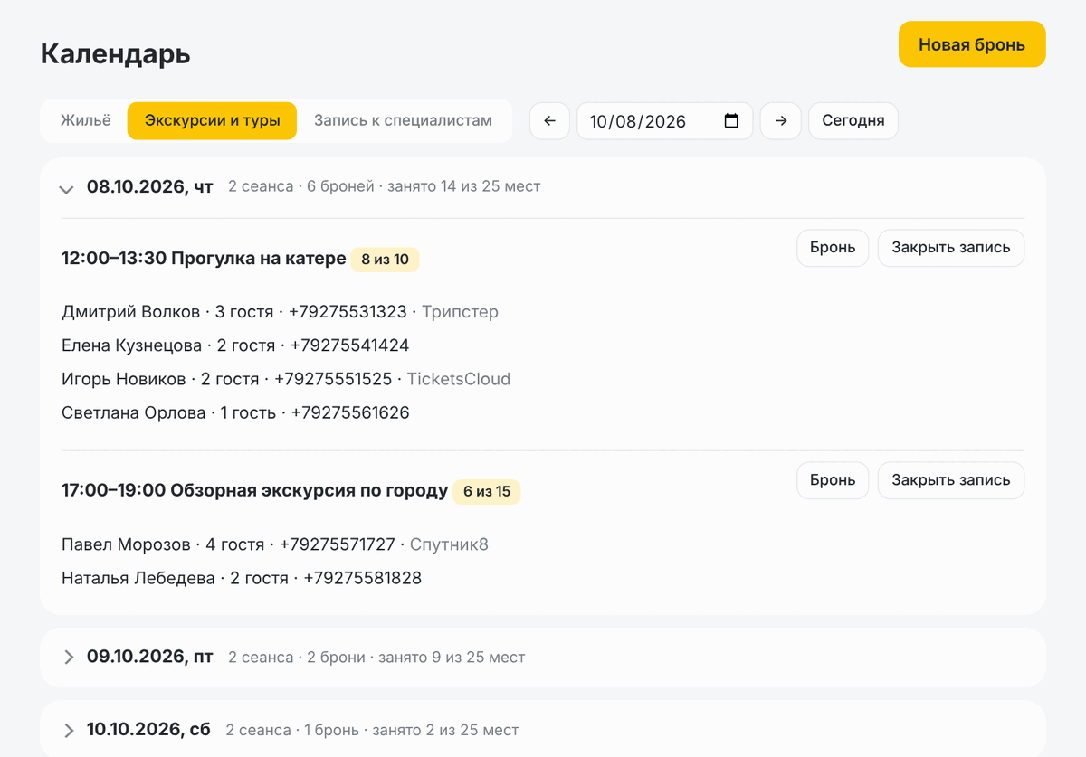Close booking for Обзорная экскурсия по городу

951,480
